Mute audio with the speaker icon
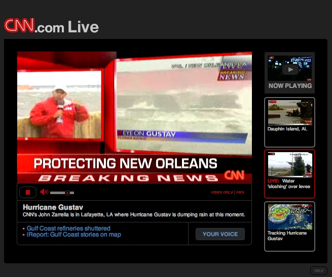332x277 pixels. point(44,192)
